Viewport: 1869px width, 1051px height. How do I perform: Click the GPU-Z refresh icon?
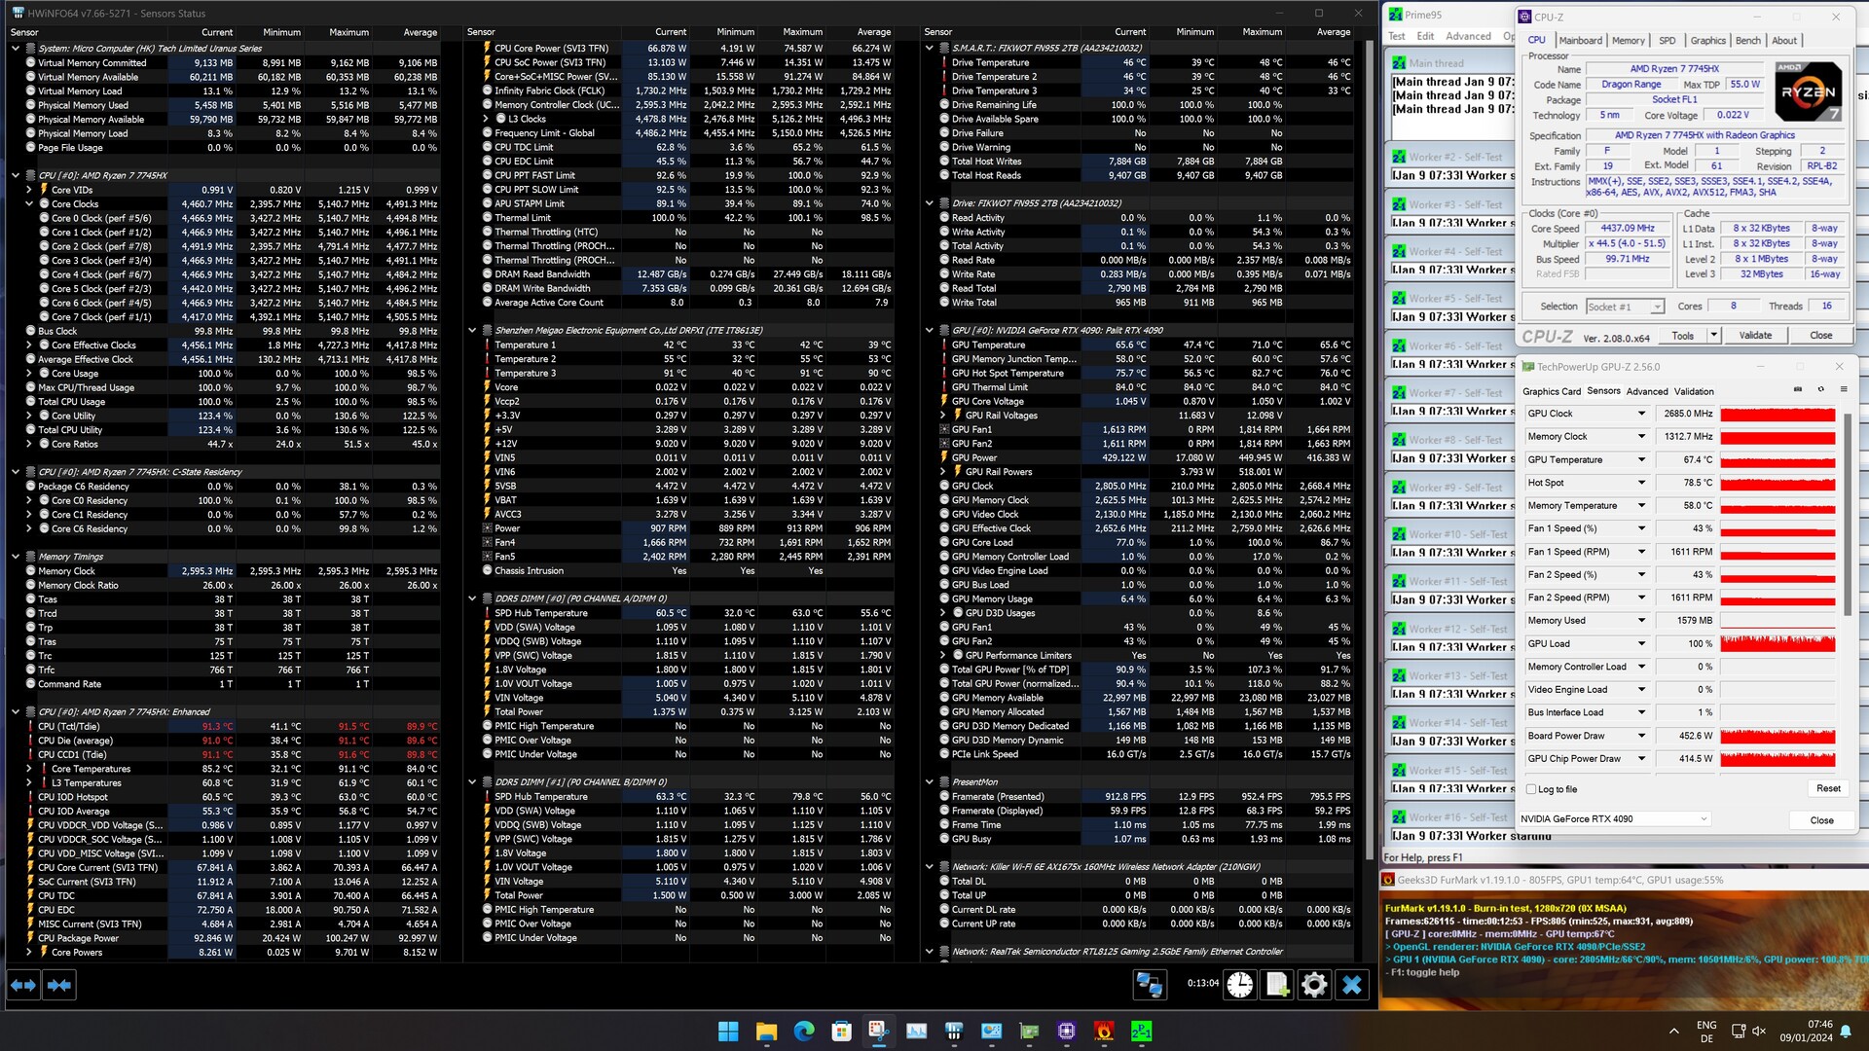[1820, 389]
